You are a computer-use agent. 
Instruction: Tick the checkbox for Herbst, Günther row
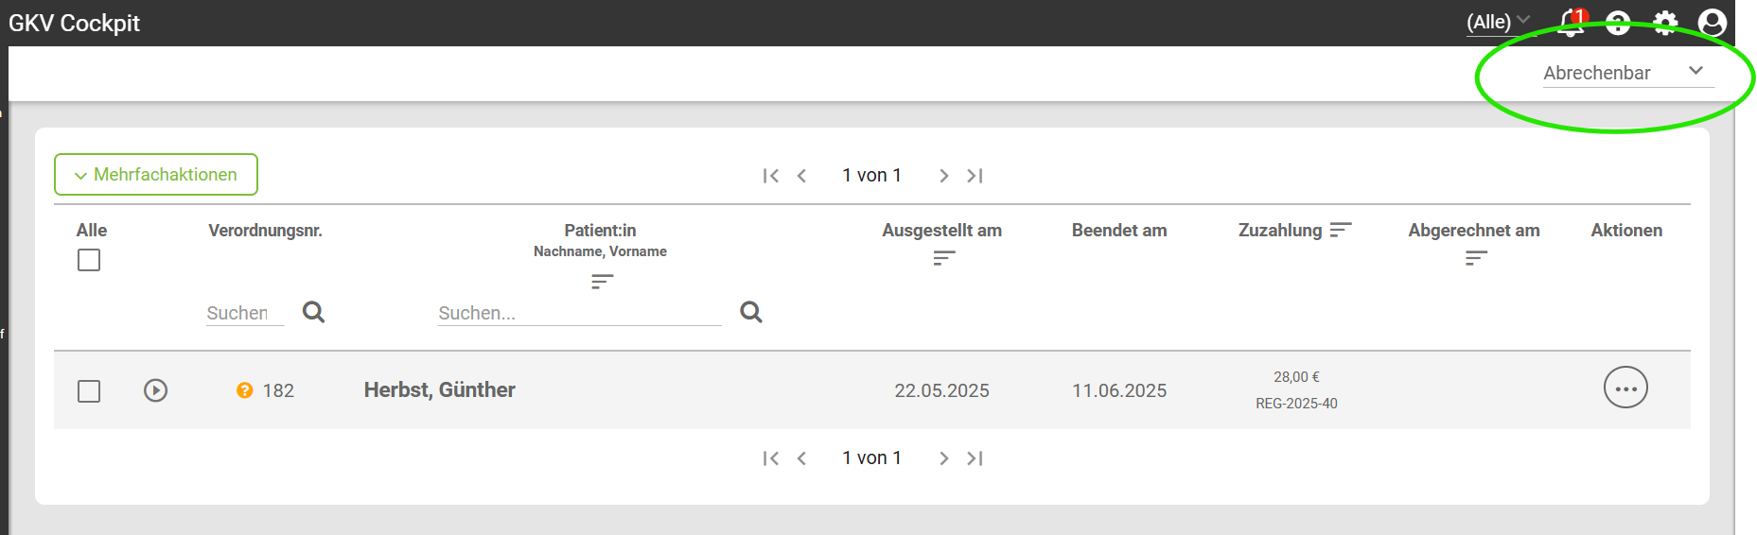[89, 391]
